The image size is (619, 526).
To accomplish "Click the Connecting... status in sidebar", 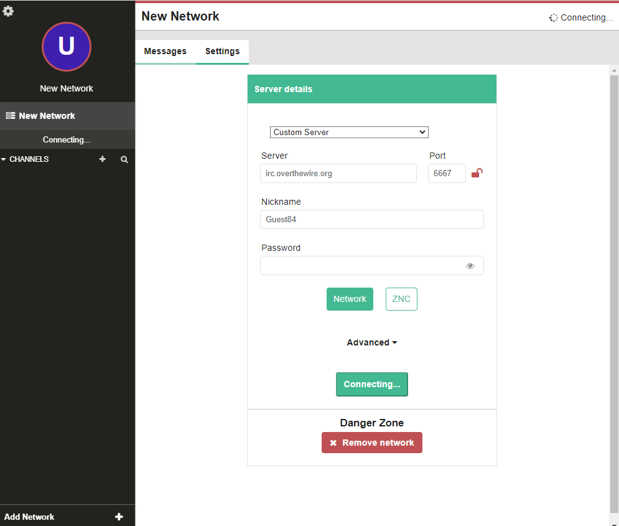I will pos(67,140).
